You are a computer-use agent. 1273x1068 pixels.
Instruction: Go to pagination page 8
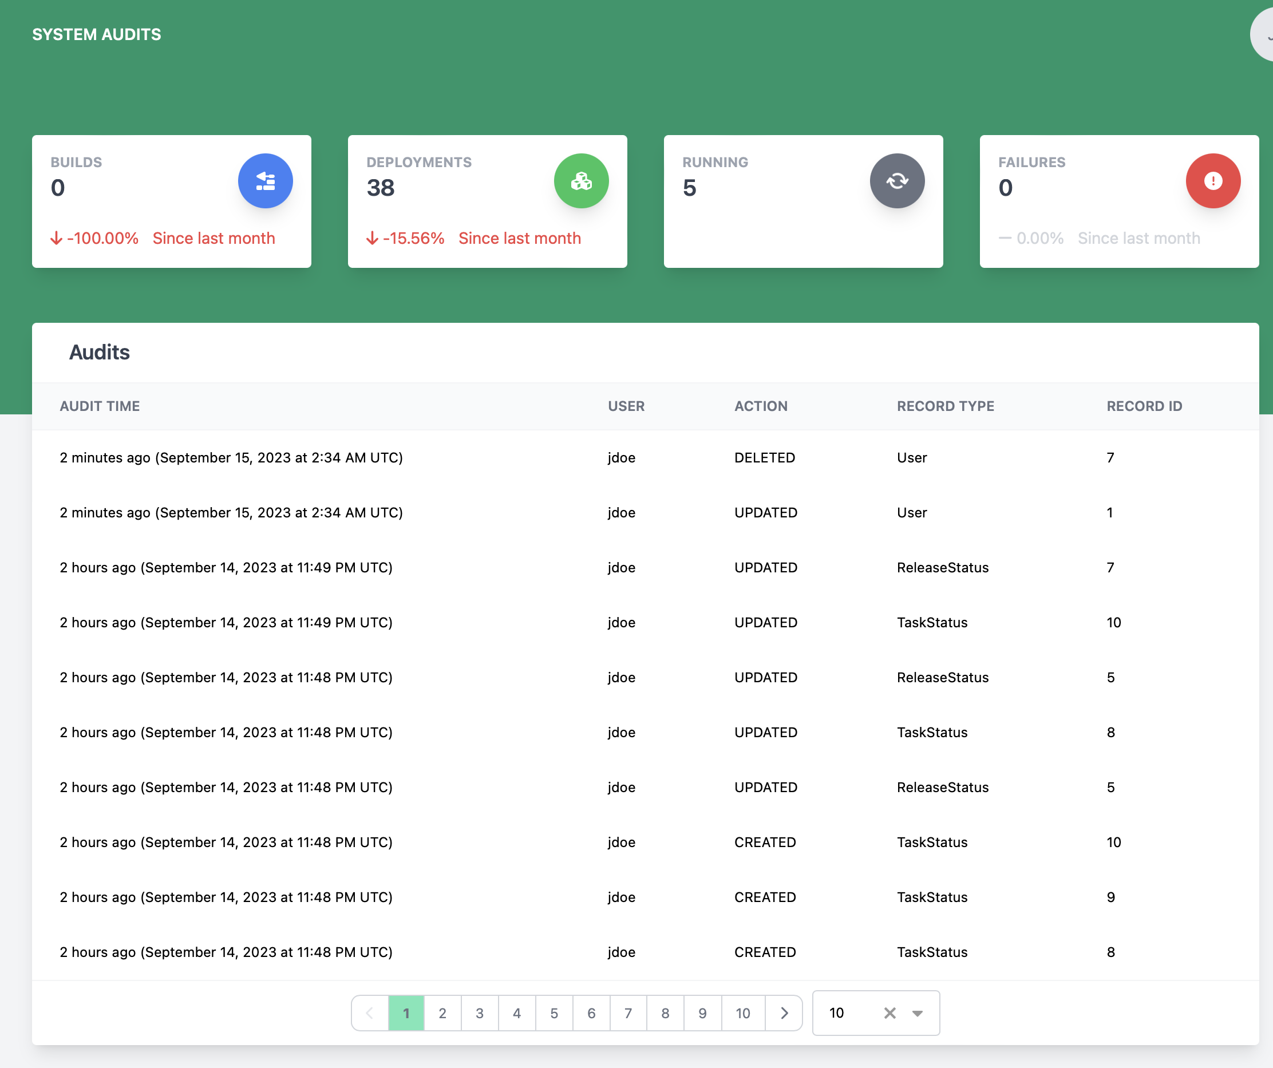click(x=665, y=1013)
